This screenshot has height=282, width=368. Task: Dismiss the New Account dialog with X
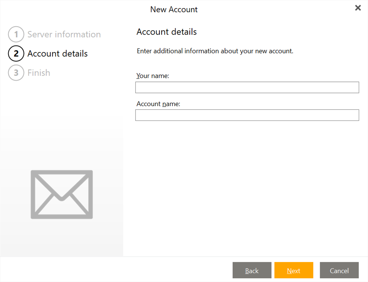[x=358, y=8]
